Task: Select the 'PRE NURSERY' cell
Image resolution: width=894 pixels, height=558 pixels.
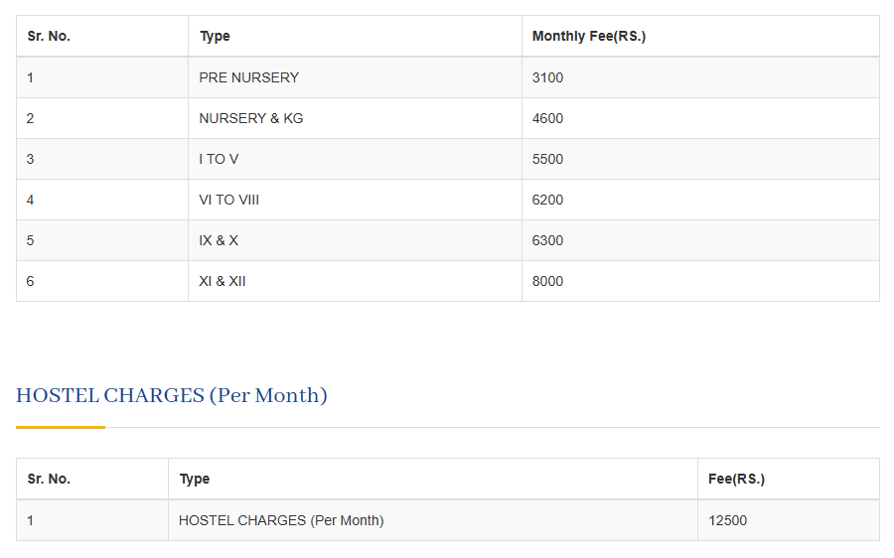Action: coord(248,77)
